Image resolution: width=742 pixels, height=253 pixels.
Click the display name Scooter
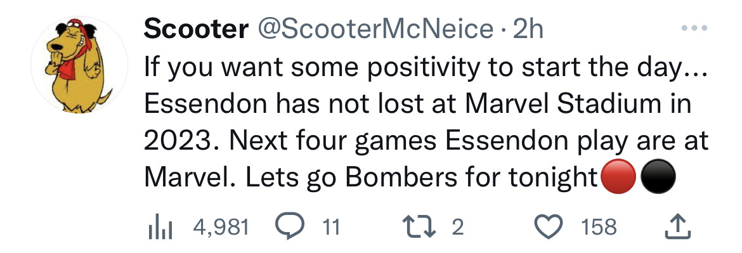[x=196, y=29]
